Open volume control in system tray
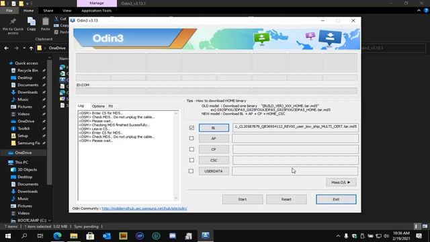 (387, 236)
